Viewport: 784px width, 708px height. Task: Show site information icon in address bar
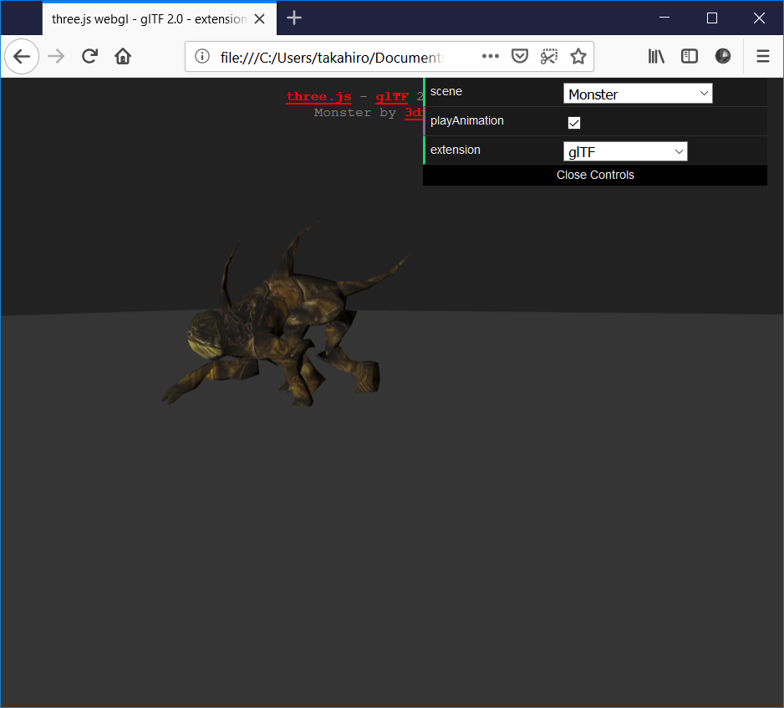[202, 57]
